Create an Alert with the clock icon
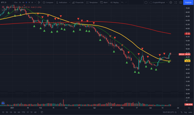 (x=104, y=3)
